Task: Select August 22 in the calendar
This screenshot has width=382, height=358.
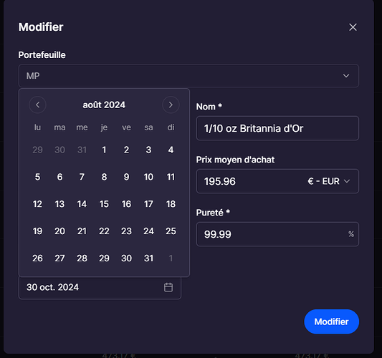Action: pos(104,231)
